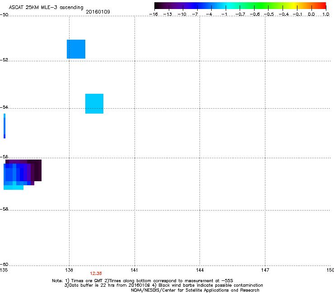The height and width of the screenshot is (293, 334).
Task: Click the colorbar tick label -7
Action: [x=195, y=14]
